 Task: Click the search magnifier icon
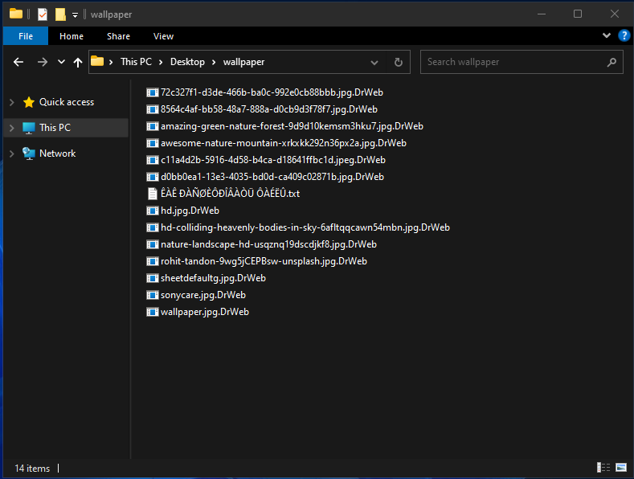[612, 62]
